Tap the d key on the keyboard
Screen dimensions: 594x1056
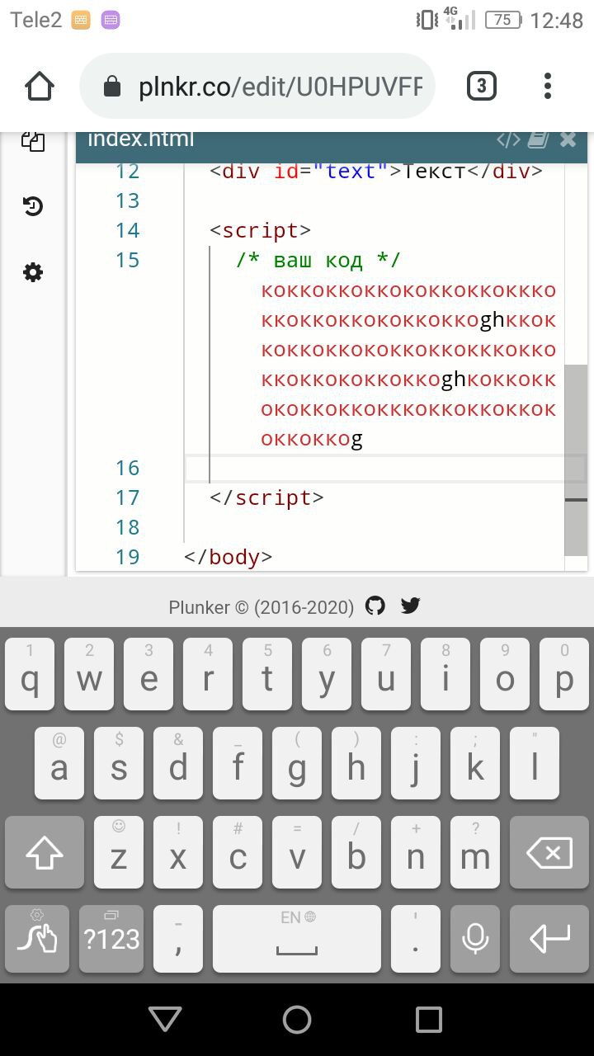(x=178, y=763)
